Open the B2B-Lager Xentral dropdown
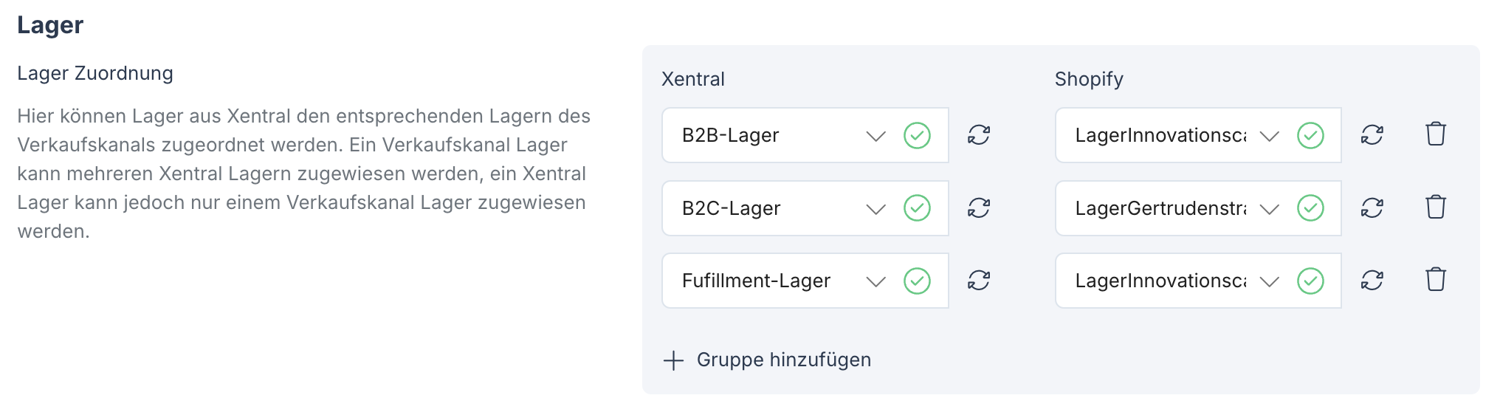The image size is (1500, 415). tap(875, 136)
